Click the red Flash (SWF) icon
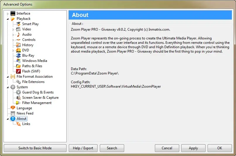Image resolution: width=236 pixels, height=156 pixels. pyautogui.click(x=18, y=71)
